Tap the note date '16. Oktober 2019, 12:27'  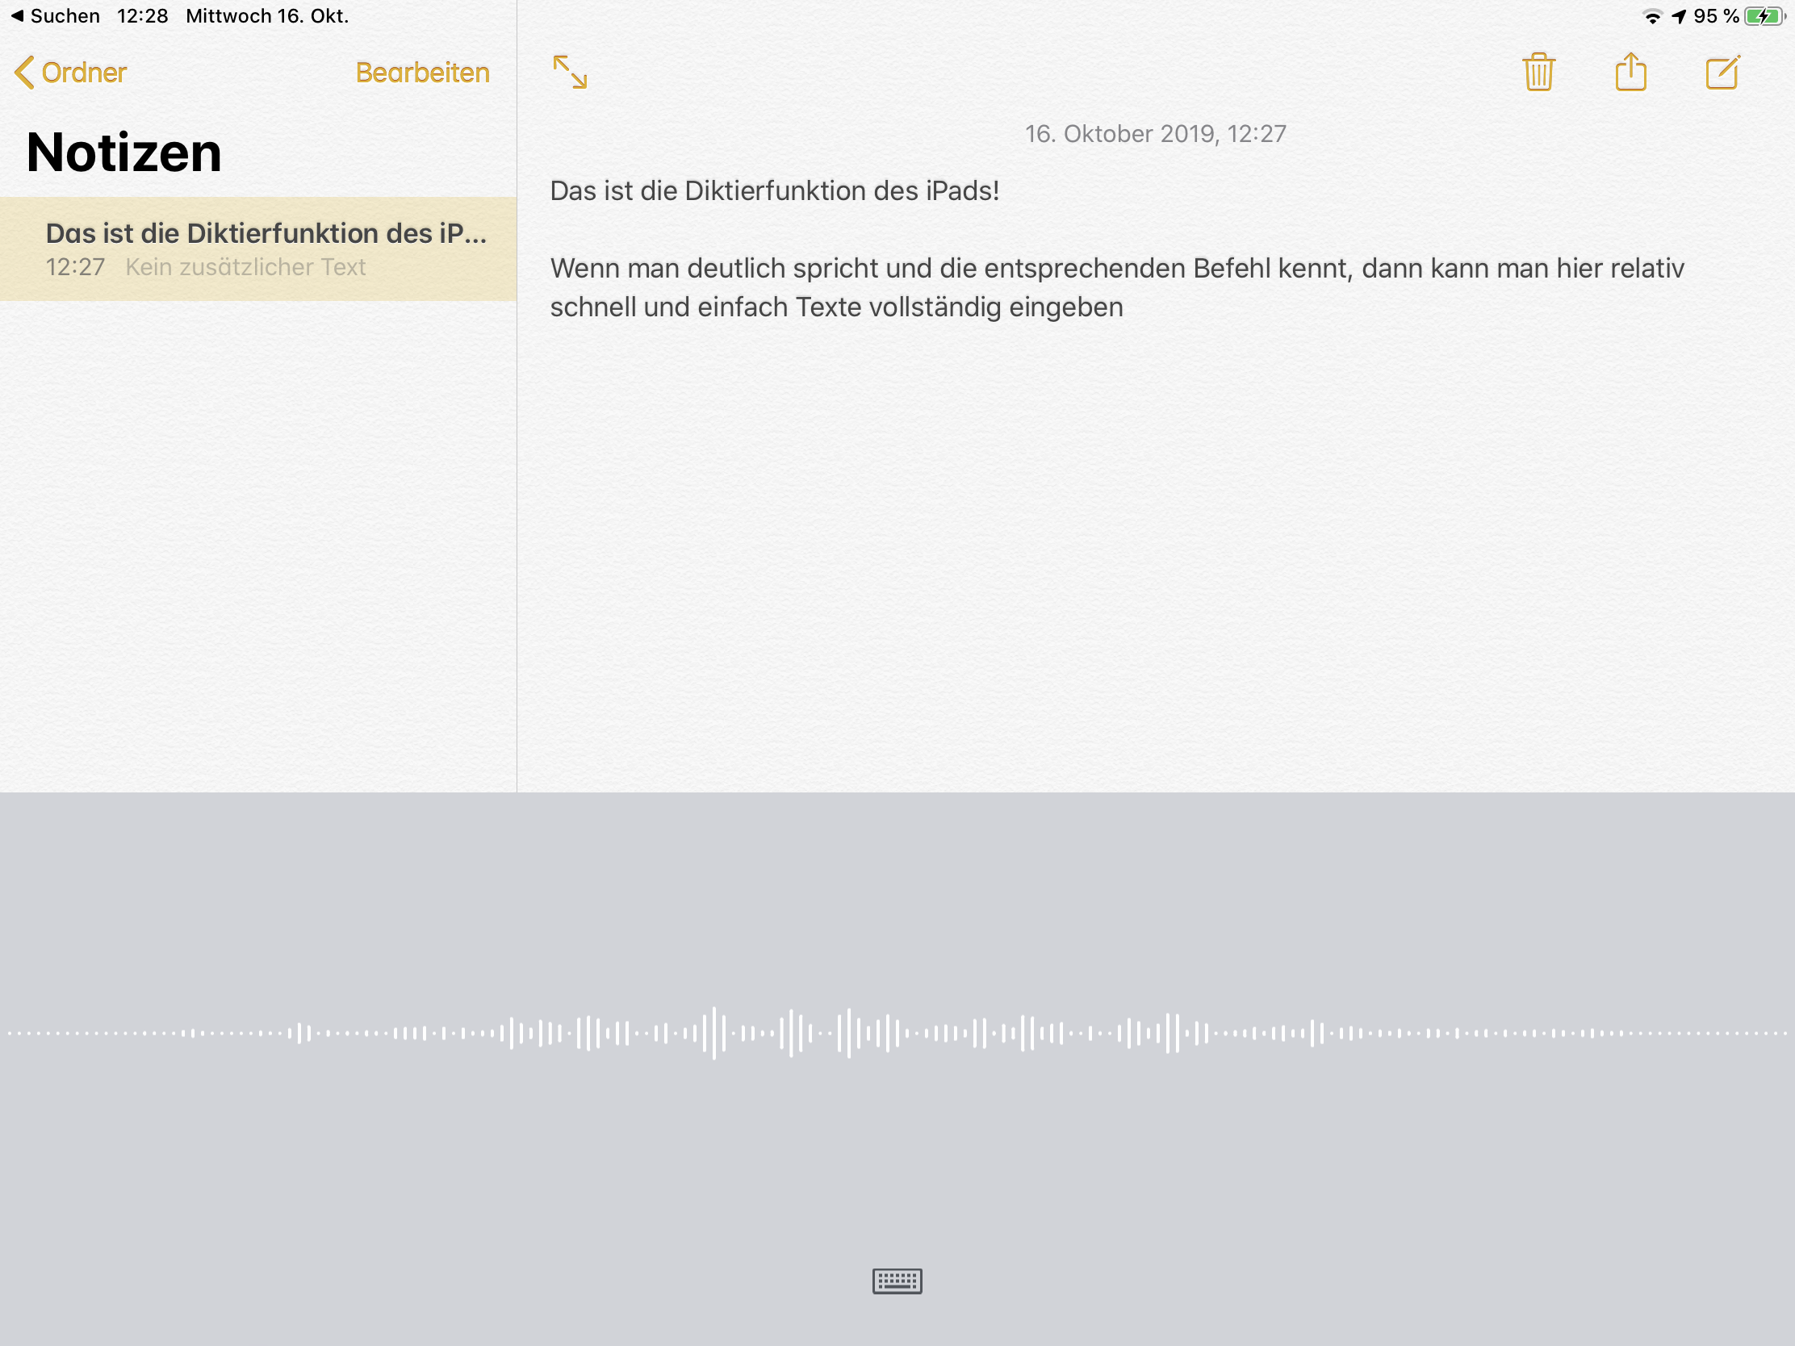click(1155, 134)
